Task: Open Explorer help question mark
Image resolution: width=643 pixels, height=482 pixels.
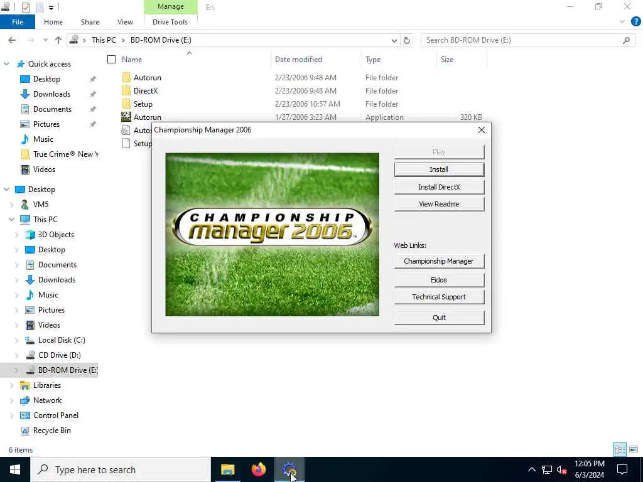Action: coord(635,22)
